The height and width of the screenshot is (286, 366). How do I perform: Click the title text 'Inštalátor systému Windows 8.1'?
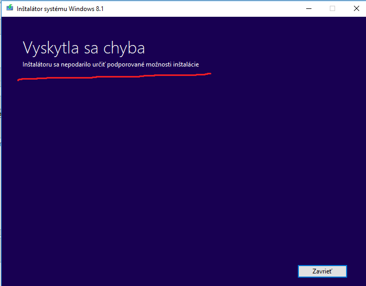point(60,9)
